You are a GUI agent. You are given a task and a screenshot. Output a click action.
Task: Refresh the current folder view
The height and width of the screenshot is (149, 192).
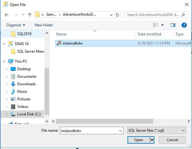[x=117, y=15]
